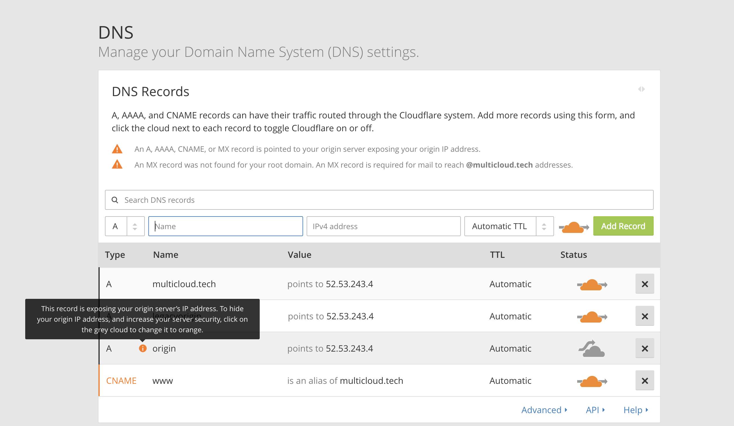Click the Type column header
Screen dimensions: 734x426
click(115, 255)
